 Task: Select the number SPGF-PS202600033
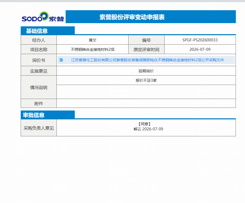[x=200, y=40]
